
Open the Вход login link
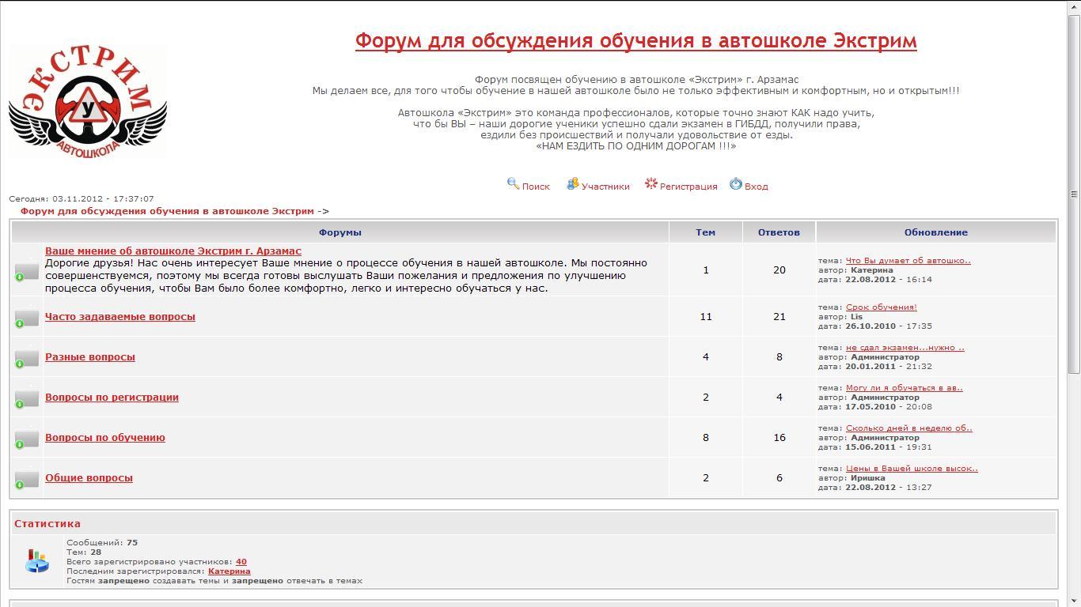(756, 187)
